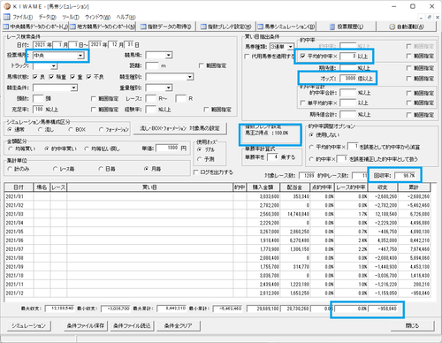The width and height of the screenshot is (442, 343).
Task: Click the 2021/12 row in results table
Action: coord(217,293)
